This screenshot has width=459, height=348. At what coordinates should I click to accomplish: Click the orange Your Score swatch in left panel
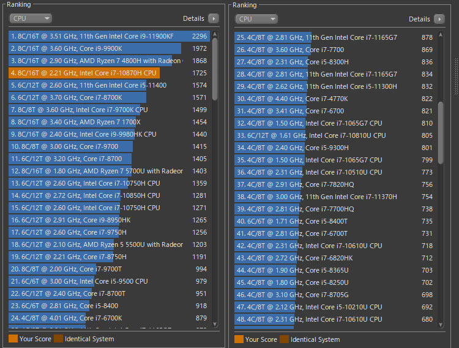point(13,339)
